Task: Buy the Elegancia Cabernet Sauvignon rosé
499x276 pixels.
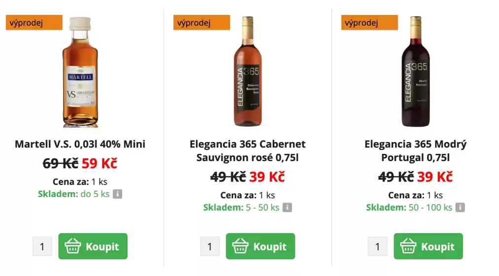Action: click(260, 246)
